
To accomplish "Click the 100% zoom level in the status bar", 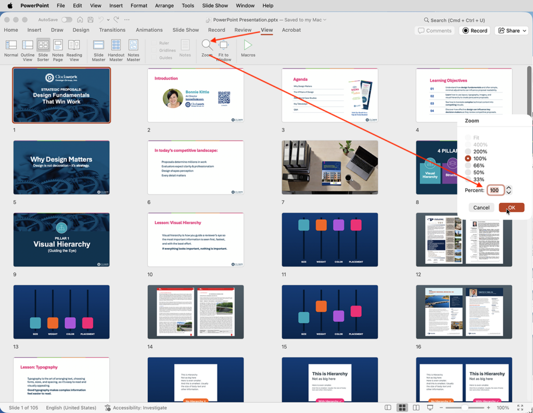I will pyautogui.click(x=503, y=408).
